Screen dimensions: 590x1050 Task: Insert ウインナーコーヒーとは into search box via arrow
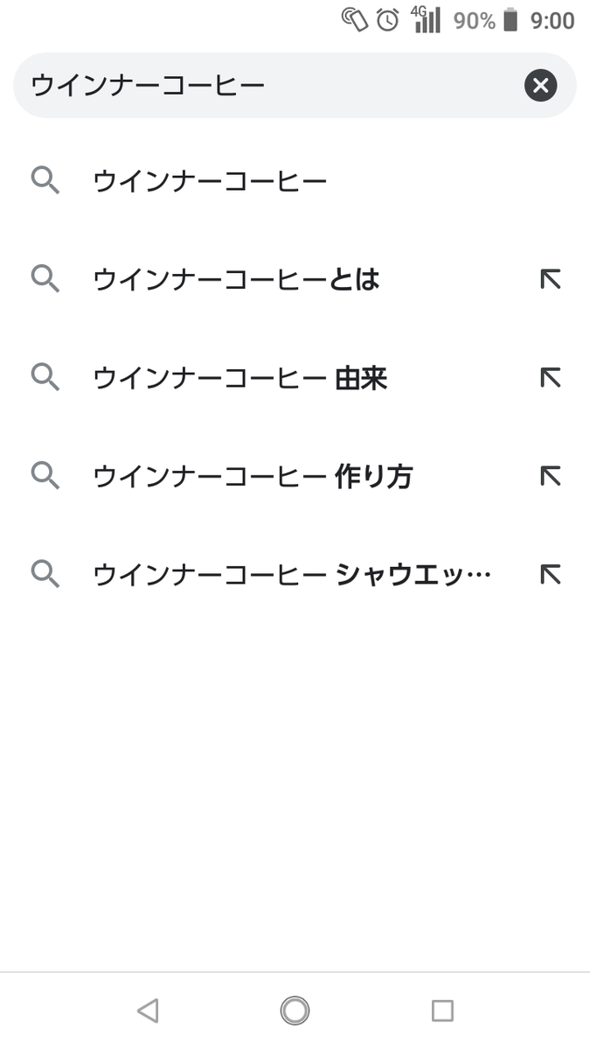coord(550,280)
